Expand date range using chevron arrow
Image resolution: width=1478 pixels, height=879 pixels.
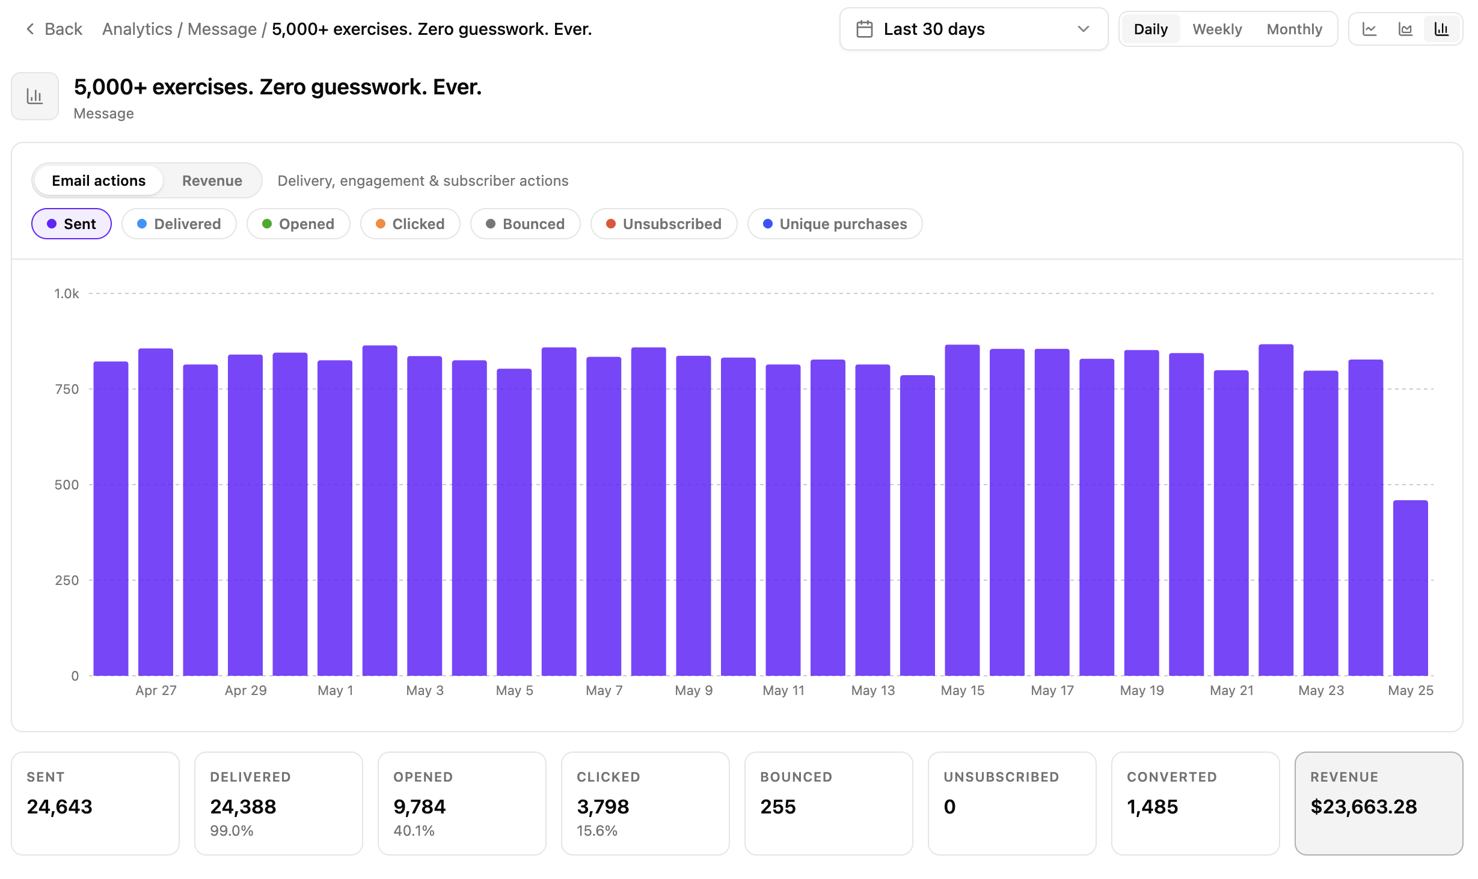(x=1084, y=29)
